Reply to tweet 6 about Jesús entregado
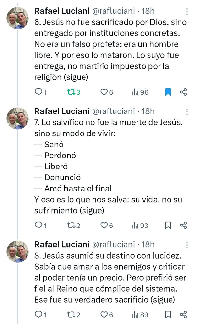This screenshot has height=324, width=198. click(38, 92)
